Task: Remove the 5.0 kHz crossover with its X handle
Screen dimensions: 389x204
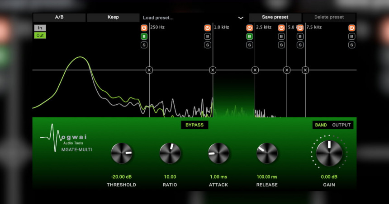Action: click(287, 70)
